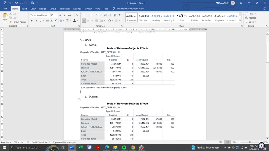Image resolution: width=269 pixels, height=151 pixels.
Task: Click Accessibility: Investigate in status bar
Action: point(64,142)
